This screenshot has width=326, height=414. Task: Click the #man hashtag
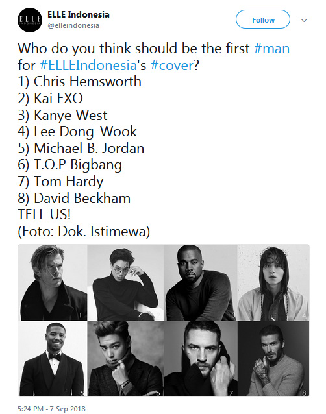(x=271, y=49)
